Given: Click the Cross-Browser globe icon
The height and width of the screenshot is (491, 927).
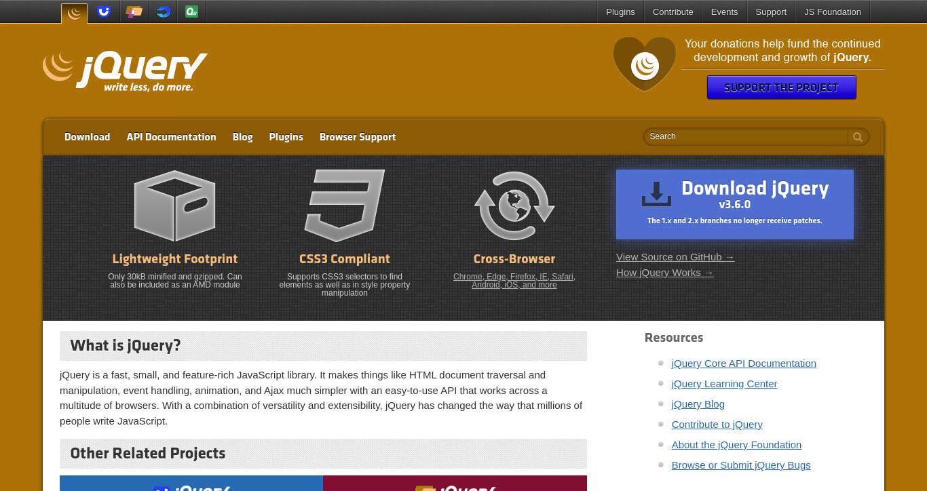Looking at the screenshot, I should pyautogui.click(x=514, y=205).
